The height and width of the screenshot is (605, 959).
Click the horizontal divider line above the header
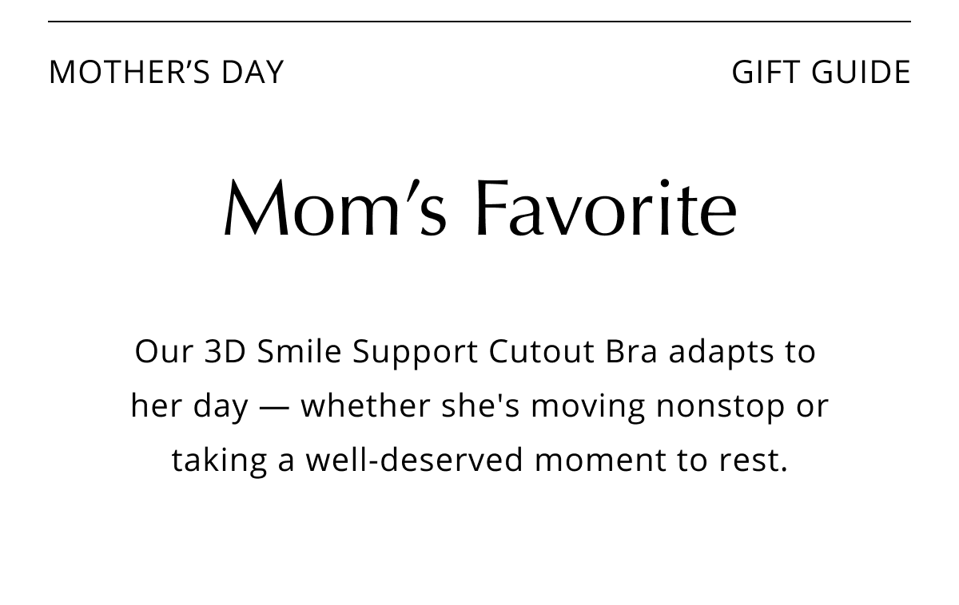[x=479, y=22]
